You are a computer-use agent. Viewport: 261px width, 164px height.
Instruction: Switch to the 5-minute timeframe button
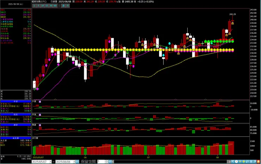[x=38, y=6]
